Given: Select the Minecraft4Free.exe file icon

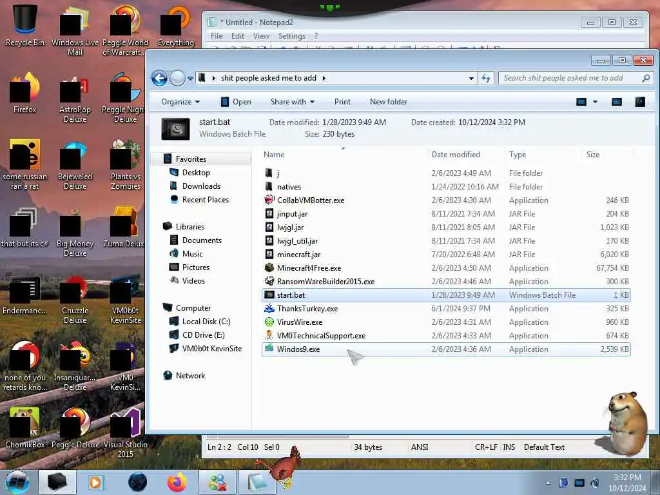Looking at the screenshot, I should (x=269, y=267).
